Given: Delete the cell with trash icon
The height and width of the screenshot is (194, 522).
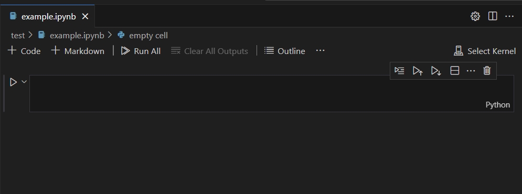Looking at the screenshot, I should pos(487,71).
